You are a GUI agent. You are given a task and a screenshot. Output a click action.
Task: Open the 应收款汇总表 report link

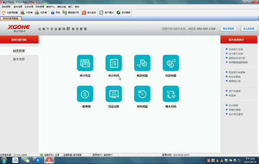(236, 49)
